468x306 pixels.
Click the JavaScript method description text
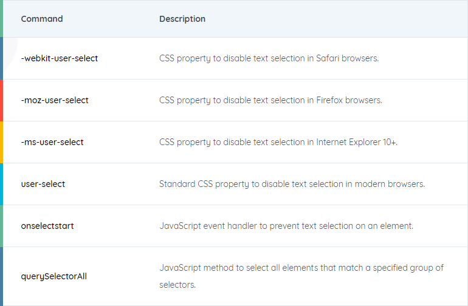click(301, 276)
